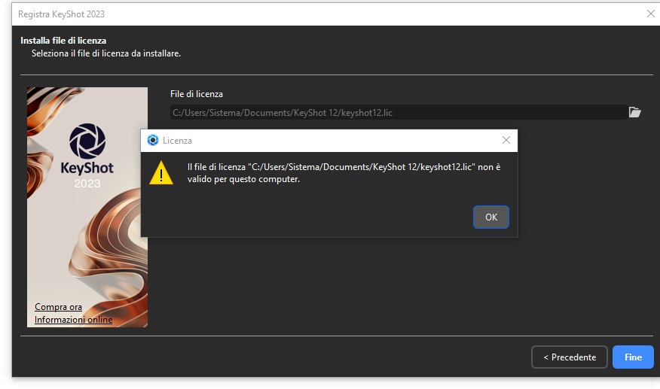Open the Compra ora link

click(58, 306)
